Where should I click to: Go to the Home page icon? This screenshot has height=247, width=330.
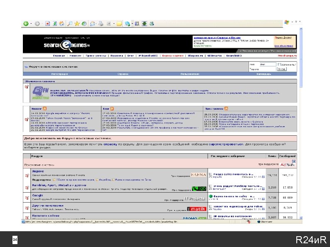[x=62, y=24]
